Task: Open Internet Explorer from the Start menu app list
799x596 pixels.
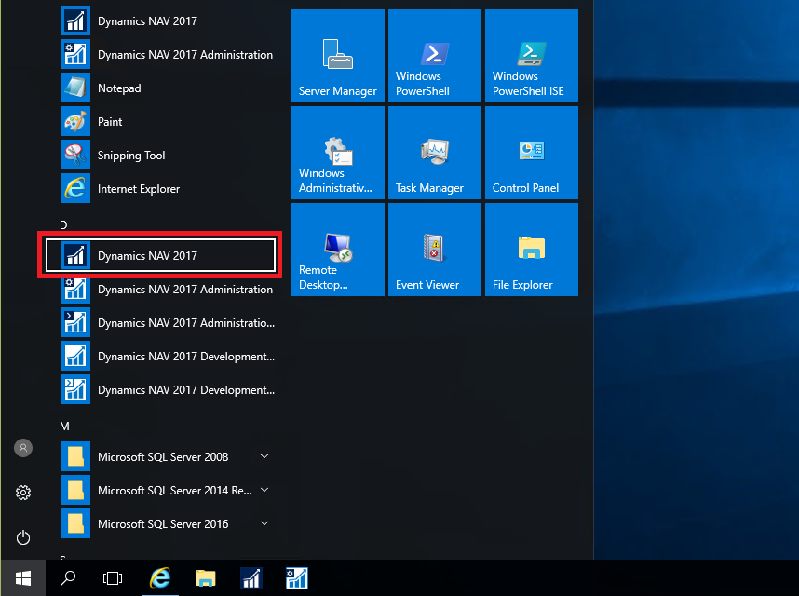Action: point(167,189)
